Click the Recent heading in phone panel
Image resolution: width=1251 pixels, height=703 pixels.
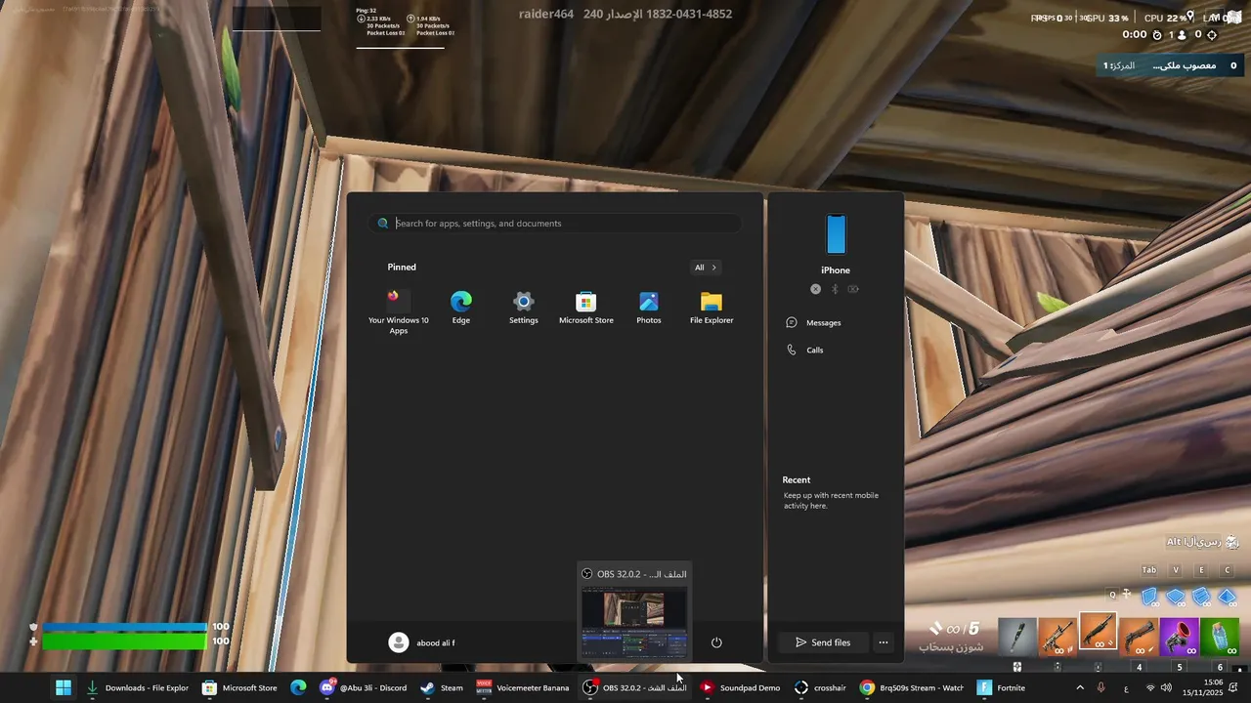796,480
